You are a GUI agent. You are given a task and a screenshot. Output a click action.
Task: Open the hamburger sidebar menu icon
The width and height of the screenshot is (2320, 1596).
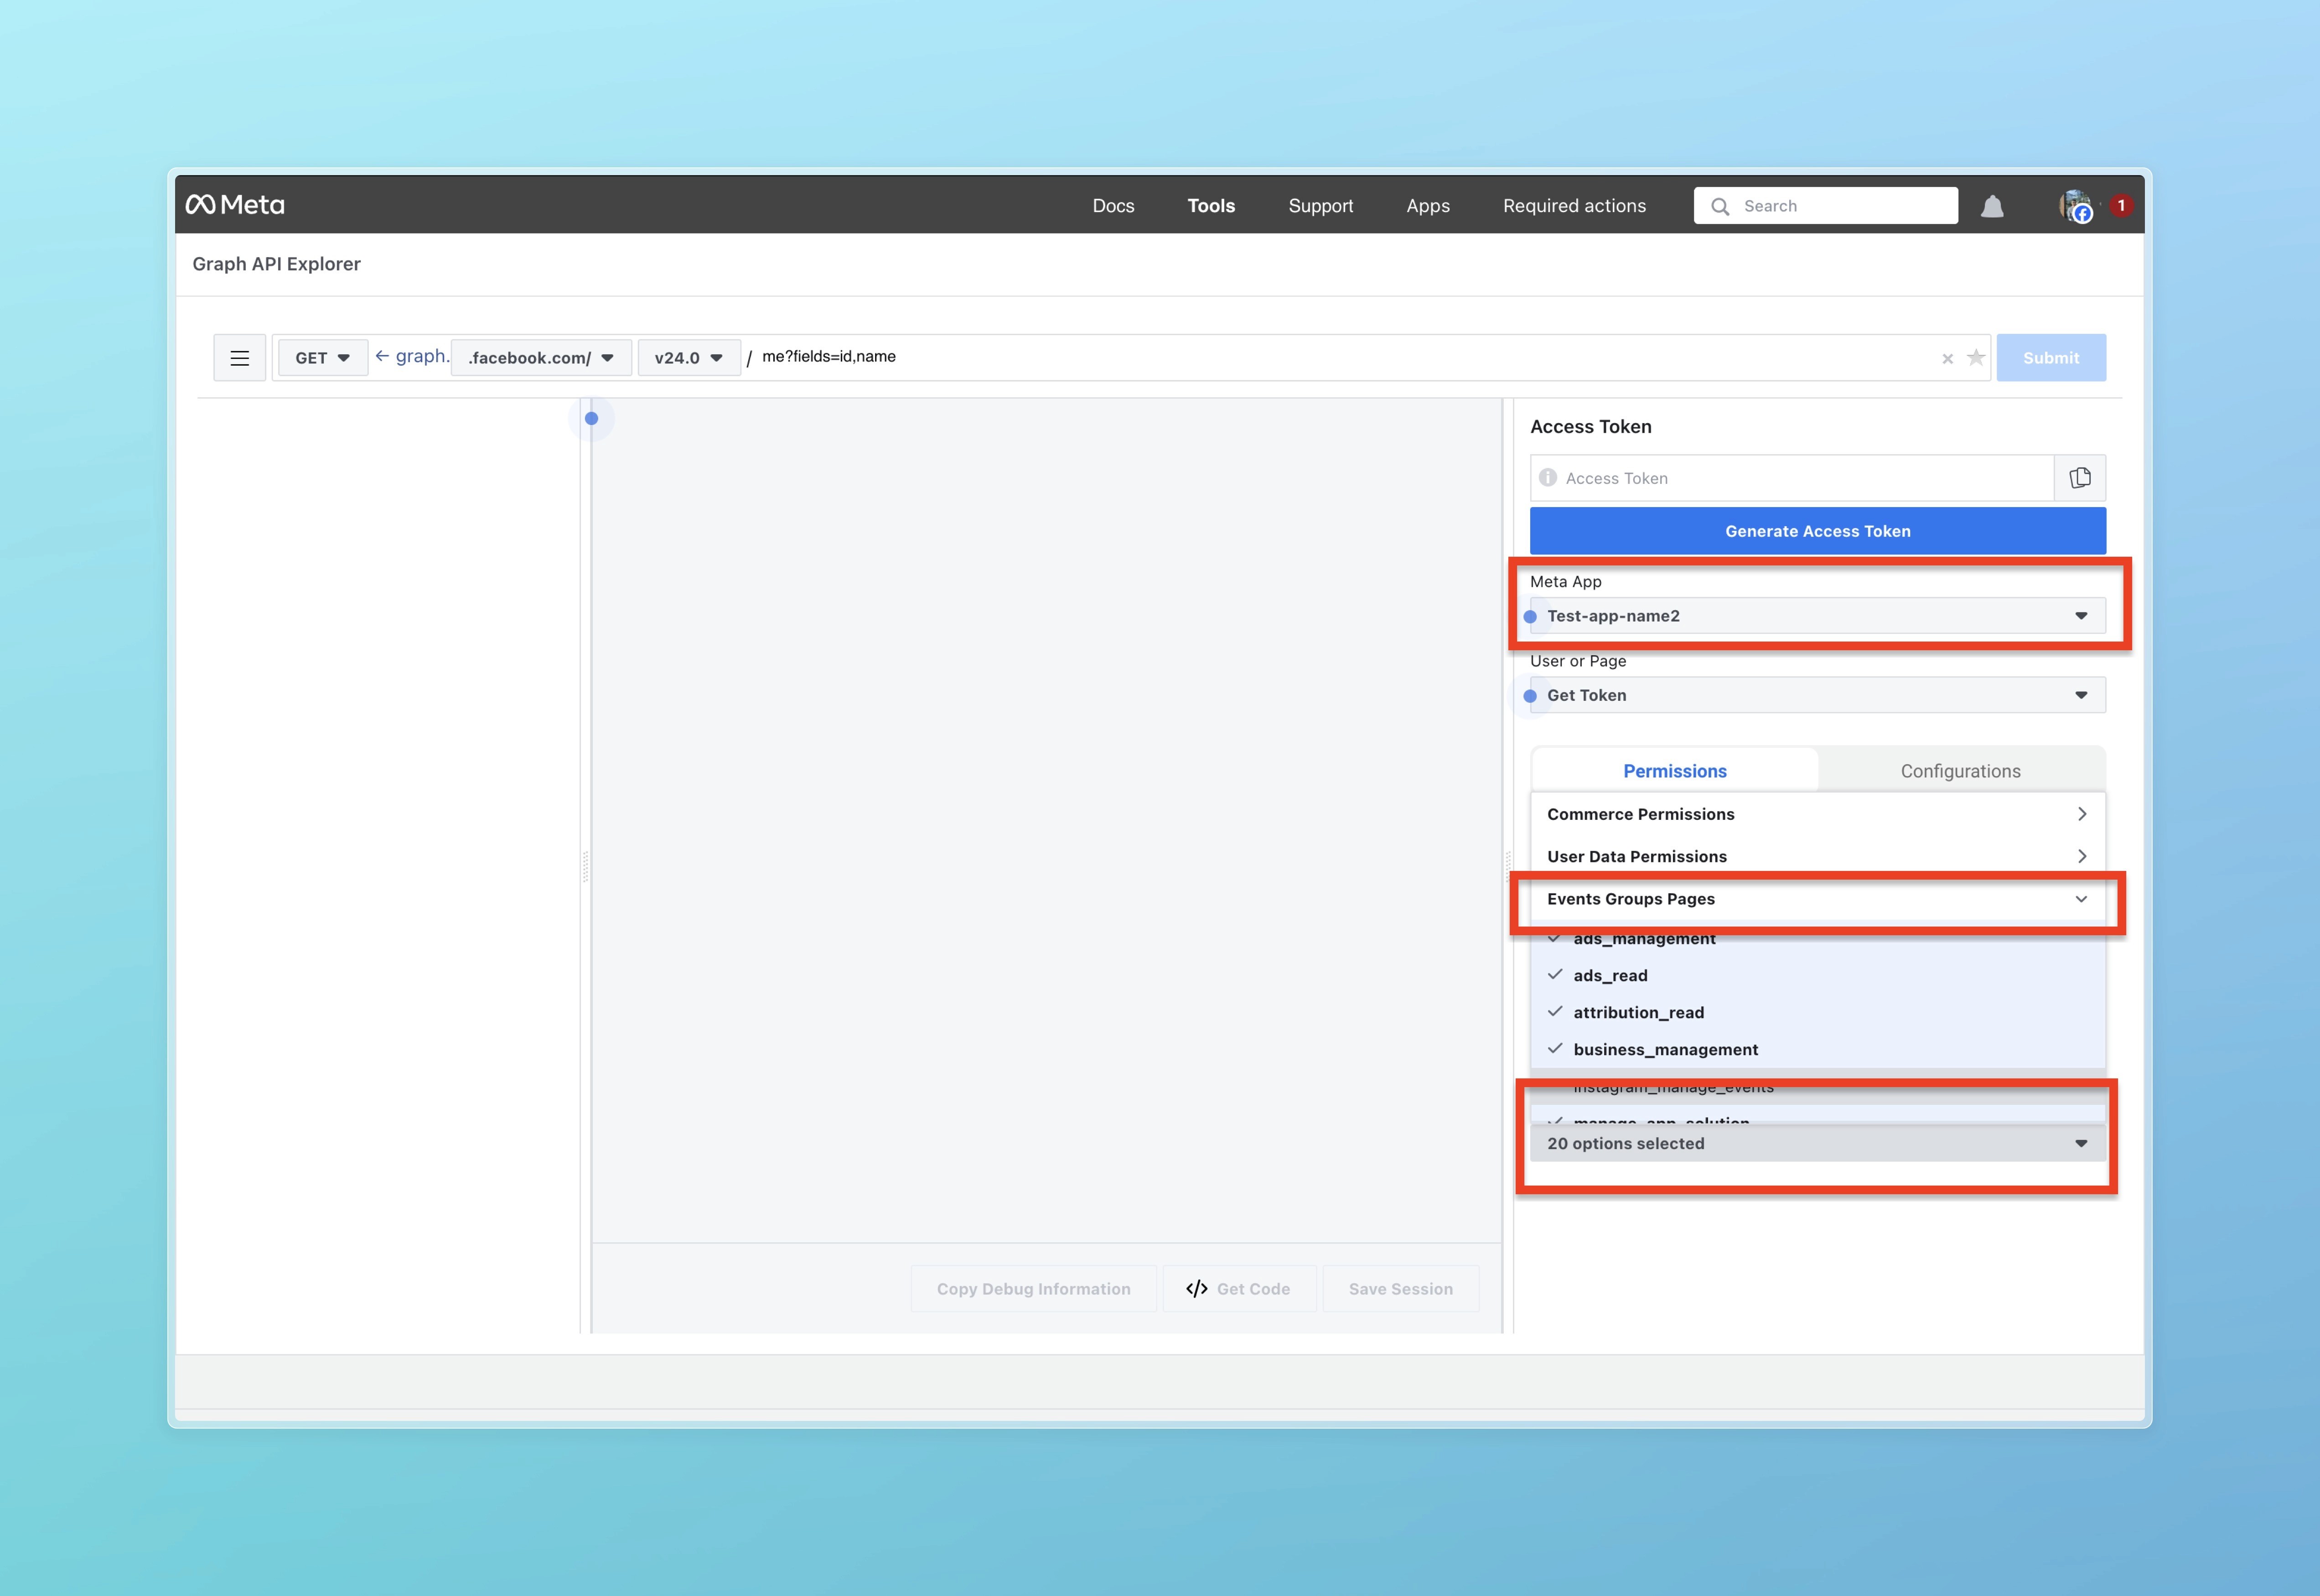[x=239, y=358]
